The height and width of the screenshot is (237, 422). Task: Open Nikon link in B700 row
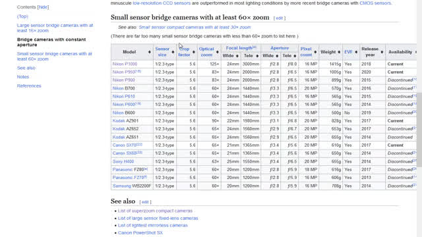click(118, 88)
